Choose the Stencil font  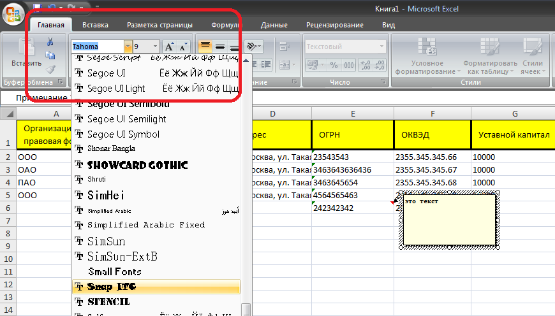(x=156, y=302)
